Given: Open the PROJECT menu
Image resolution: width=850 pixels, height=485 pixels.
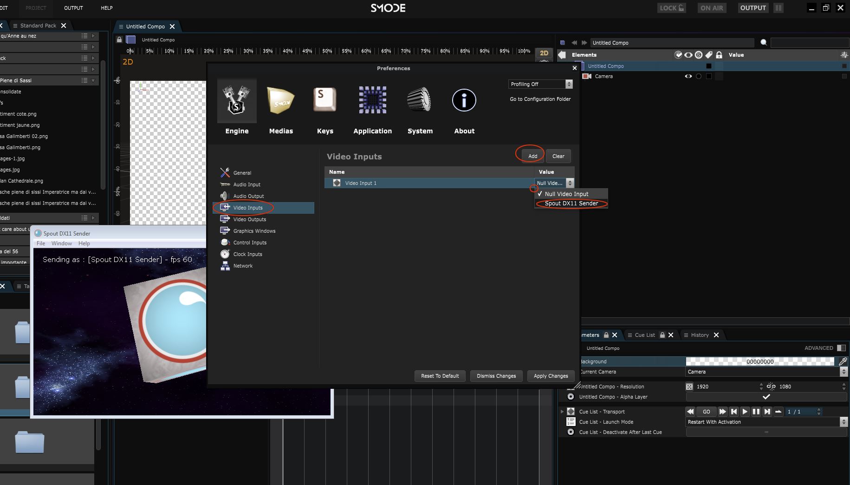Looking at the screenshot, I should [x=36, y=8].
